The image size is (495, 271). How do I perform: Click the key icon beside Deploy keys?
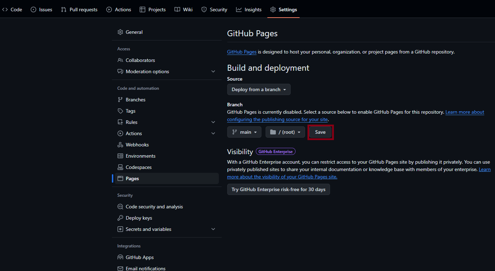click(120, 218)
